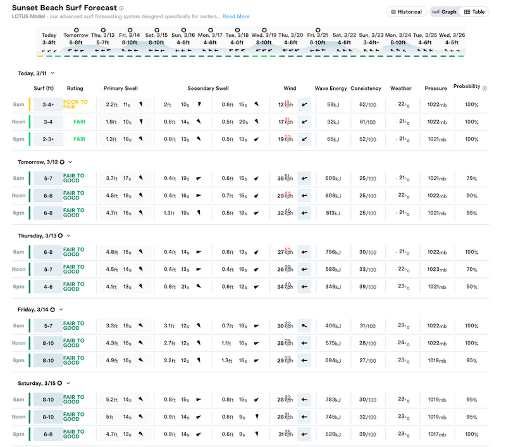Switch to Graph view

[445, 12]
